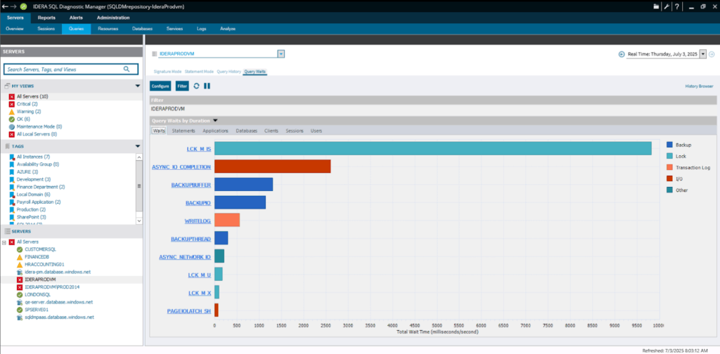The image size is (720, 354).
Task: Click the Lock legend color swatch
Action: tap(669, 157)
